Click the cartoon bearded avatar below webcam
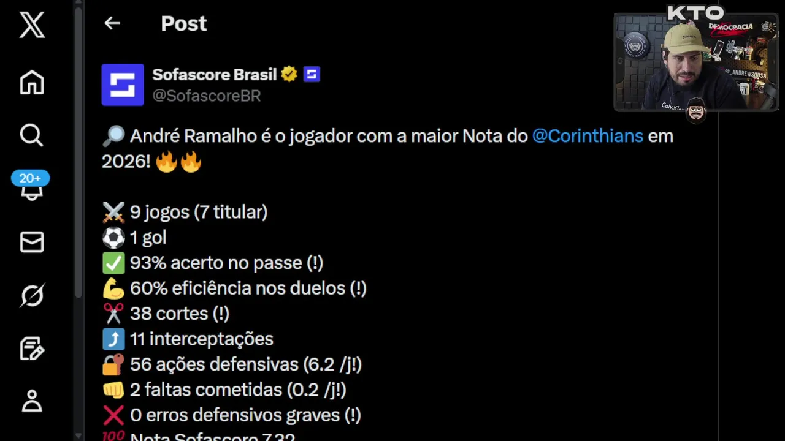This screenshot has width=785, height=441. point(696,111)
